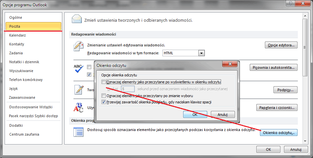Viewport: 313px width, 158px height.
Task: Open the Zadania options category
Action: click(x=33, y=53)
